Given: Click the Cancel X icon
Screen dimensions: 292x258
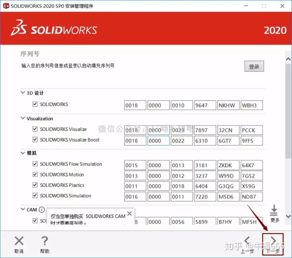Looking at the screenshot, I should point(19,241).
